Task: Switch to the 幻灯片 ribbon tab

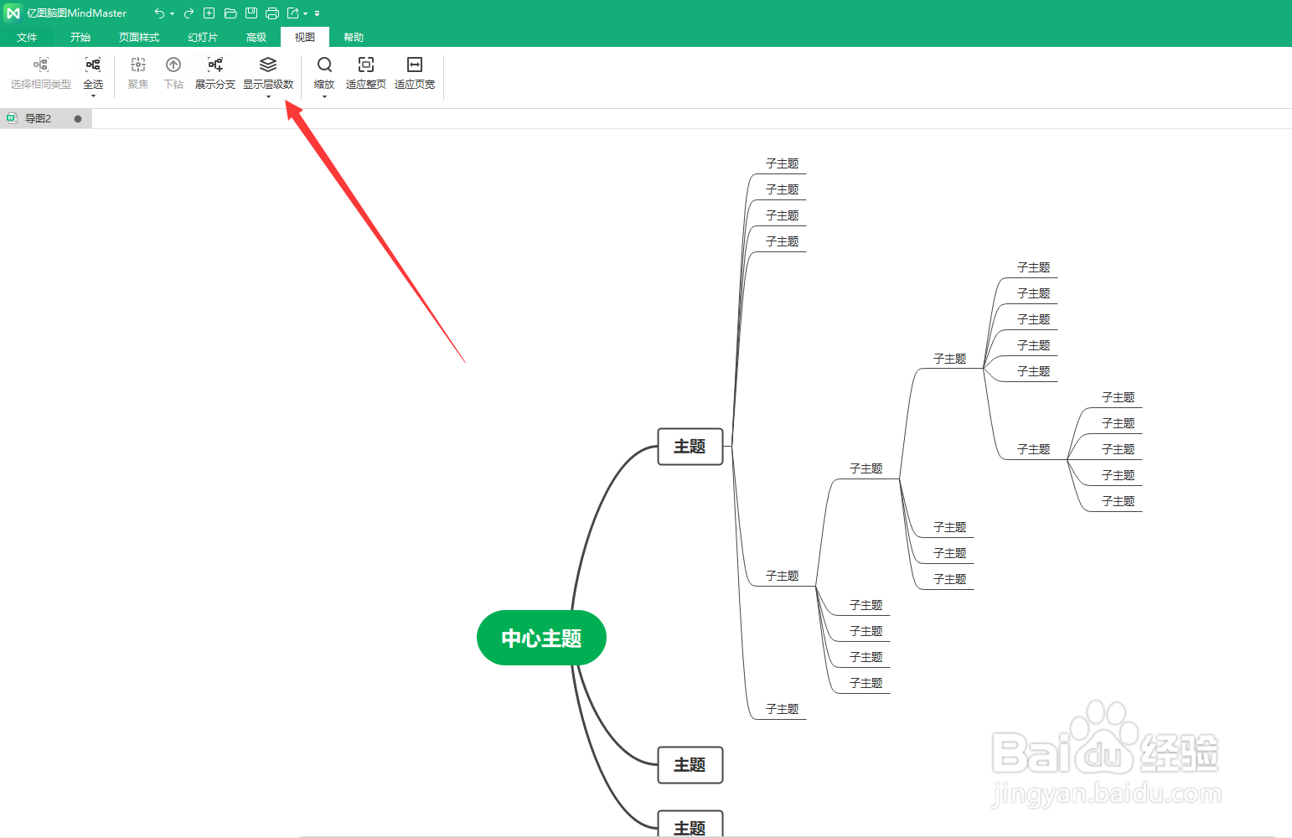Action: tap(203, 37)
